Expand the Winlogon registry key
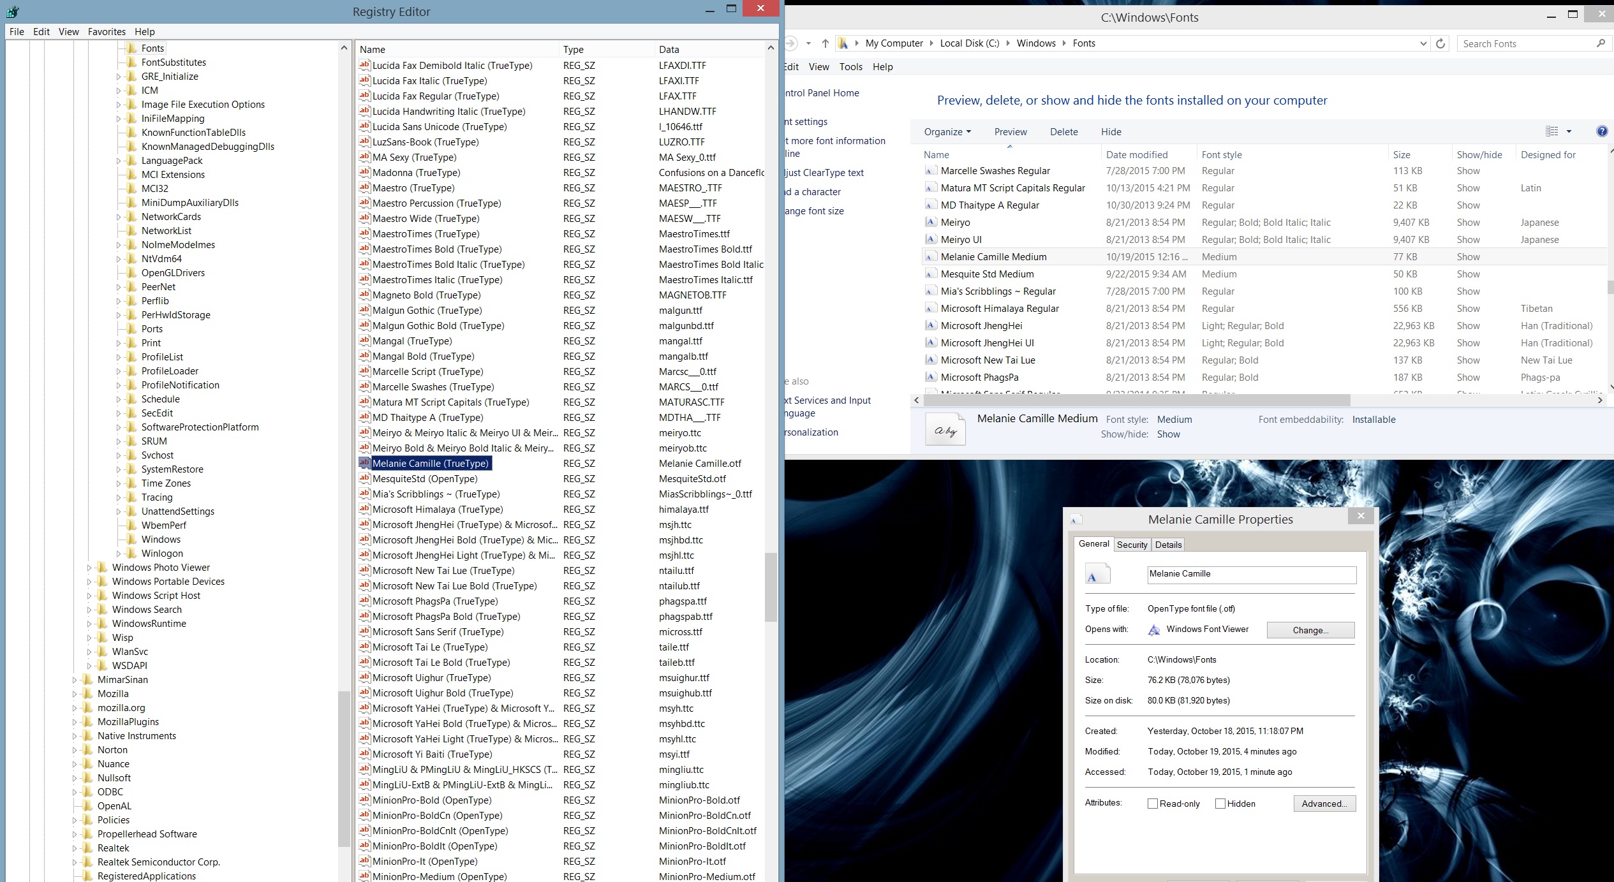Viewport: 1614px width, 882px height. (118, 554)
